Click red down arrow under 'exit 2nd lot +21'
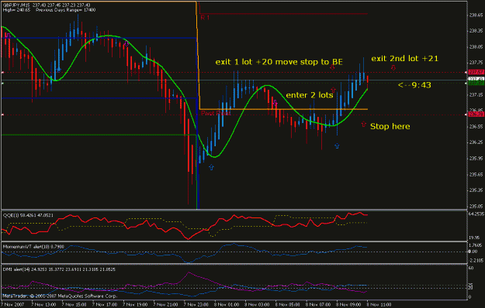 [393, 67]
